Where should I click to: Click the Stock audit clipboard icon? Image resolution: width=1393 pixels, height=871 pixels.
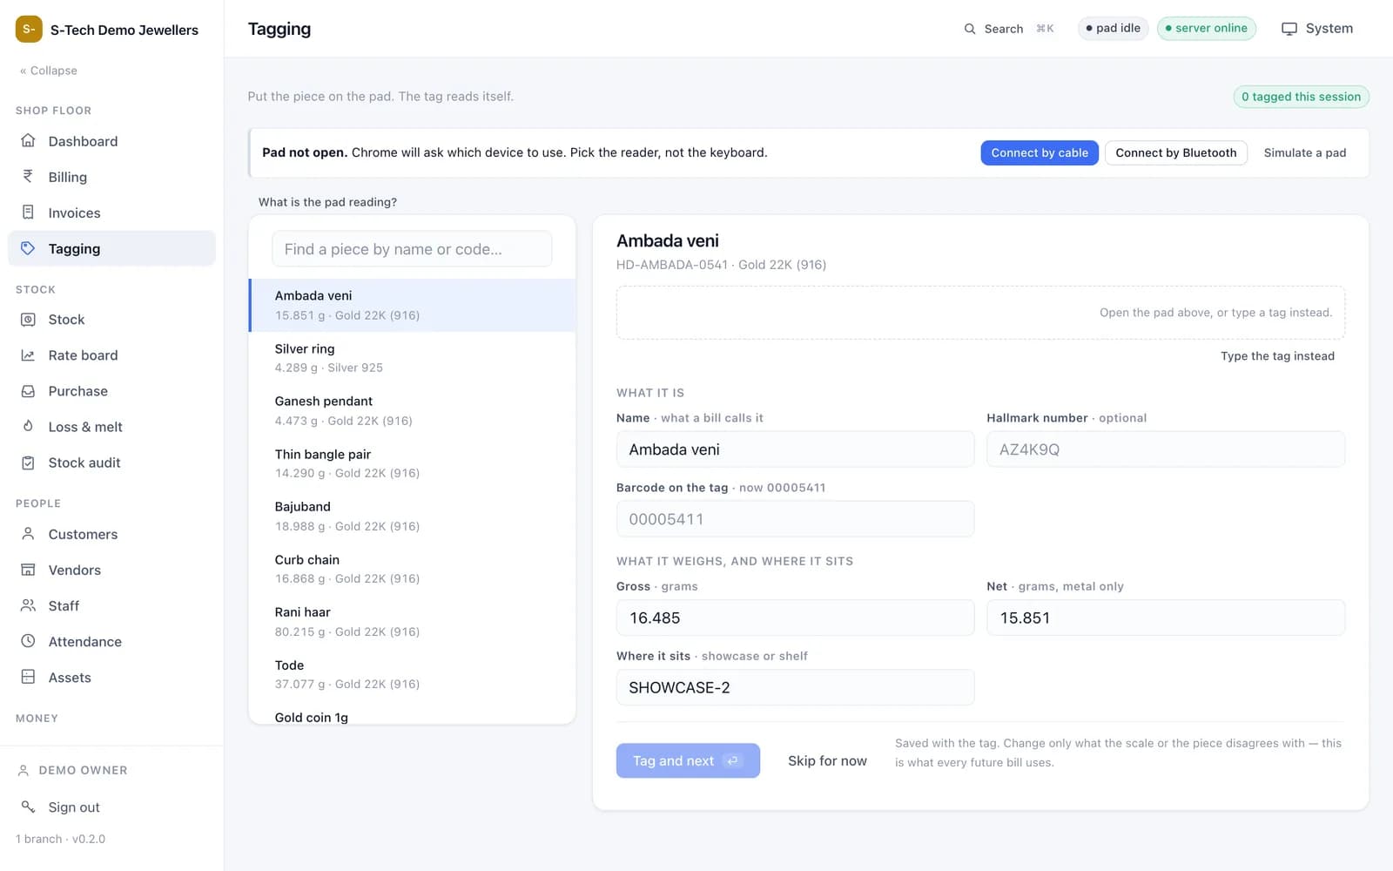click(x=28, y=463)
